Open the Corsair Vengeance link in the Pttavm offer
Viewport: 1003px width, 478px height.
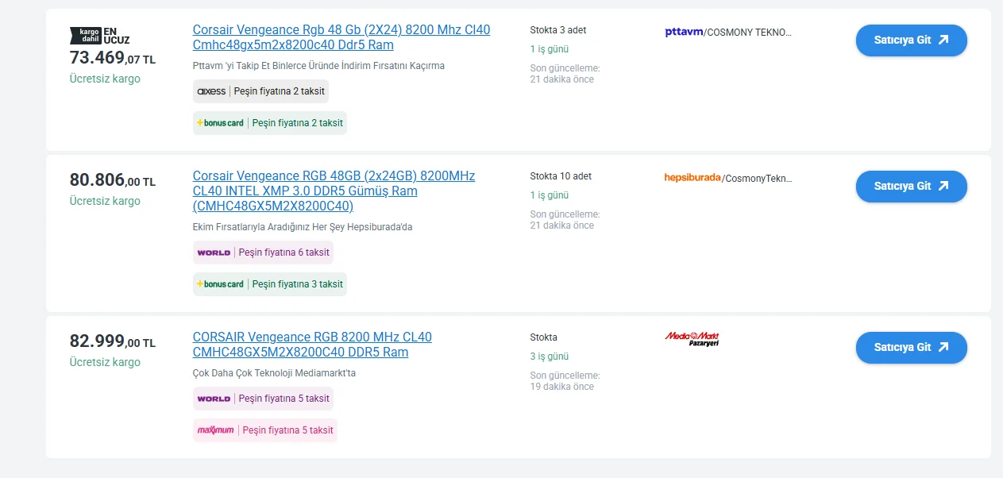341,37
